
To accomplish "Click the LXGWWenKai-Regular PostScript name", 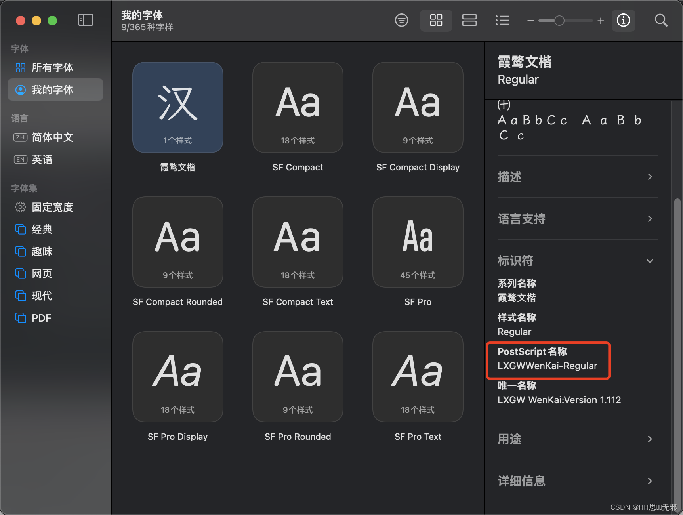I will pos(547,366).
